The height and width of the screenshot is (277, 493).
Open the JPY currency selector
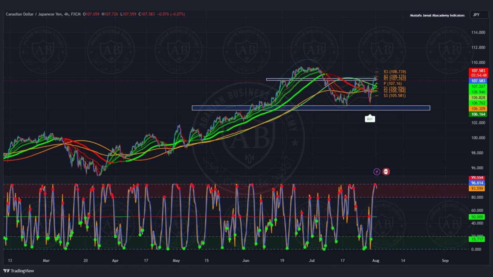coord(479,15)
